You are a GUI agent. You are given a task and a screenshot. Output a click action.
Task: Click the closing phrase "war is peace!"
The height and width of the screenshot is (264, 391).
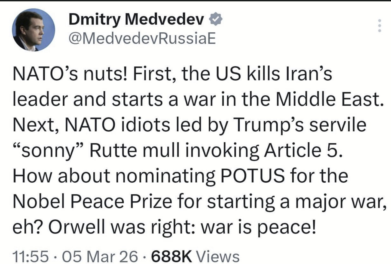pos(259,227)
